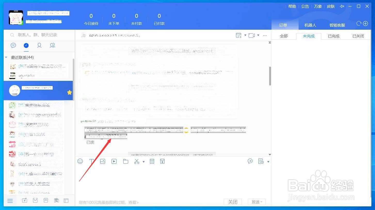Collapse the 最近联系(44) list
375x210 pixels.
pyautogui.click(x=6, y=57)
